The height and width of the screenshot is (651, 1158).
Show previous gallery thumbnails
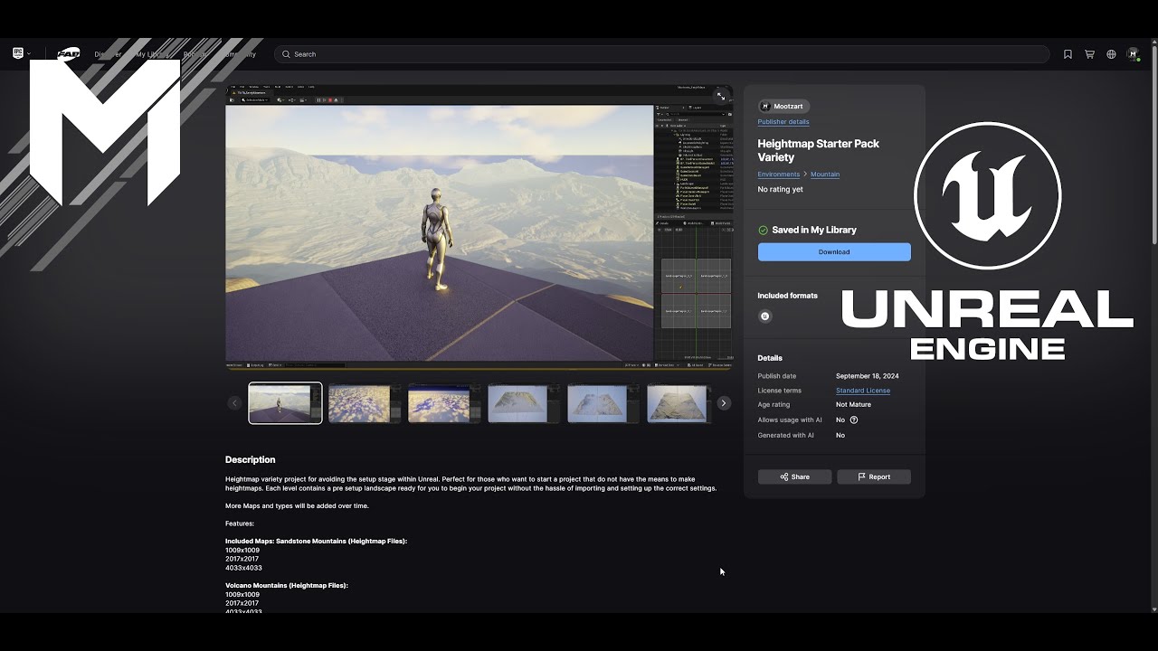coord(234,403)
